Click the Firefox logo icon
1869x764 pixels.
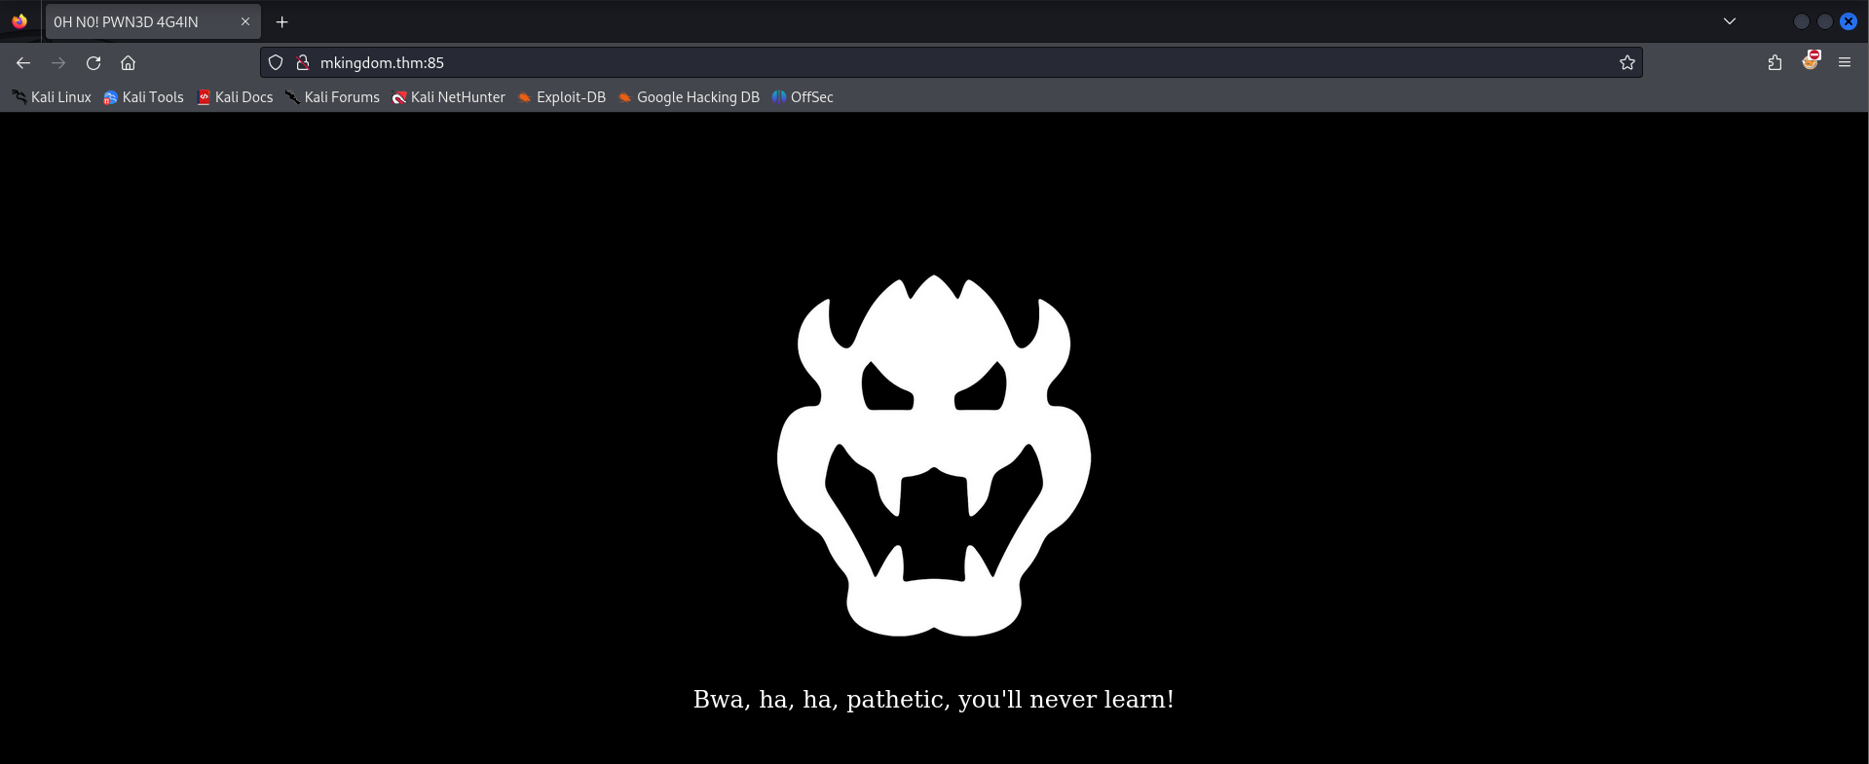[19, 21]
